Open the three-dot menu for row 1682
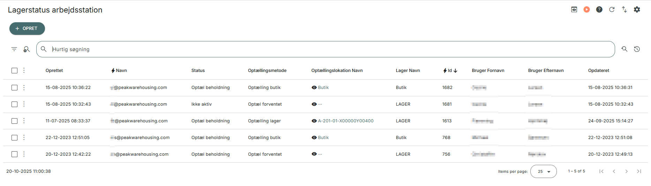The image size is (651, 186). pyautogui.click(x=24, y=88)
